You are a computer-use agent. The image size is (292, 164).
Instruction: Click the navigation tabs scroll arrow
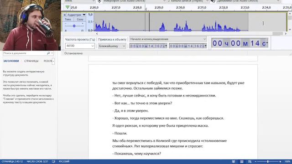(x=53, y=61)
